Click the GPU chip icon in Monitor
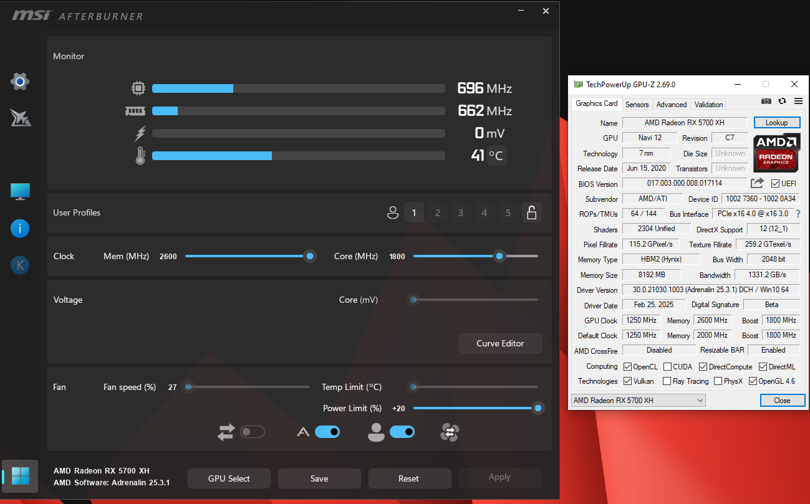This screenshot has height=504, width=810. [x=138, y=88]
